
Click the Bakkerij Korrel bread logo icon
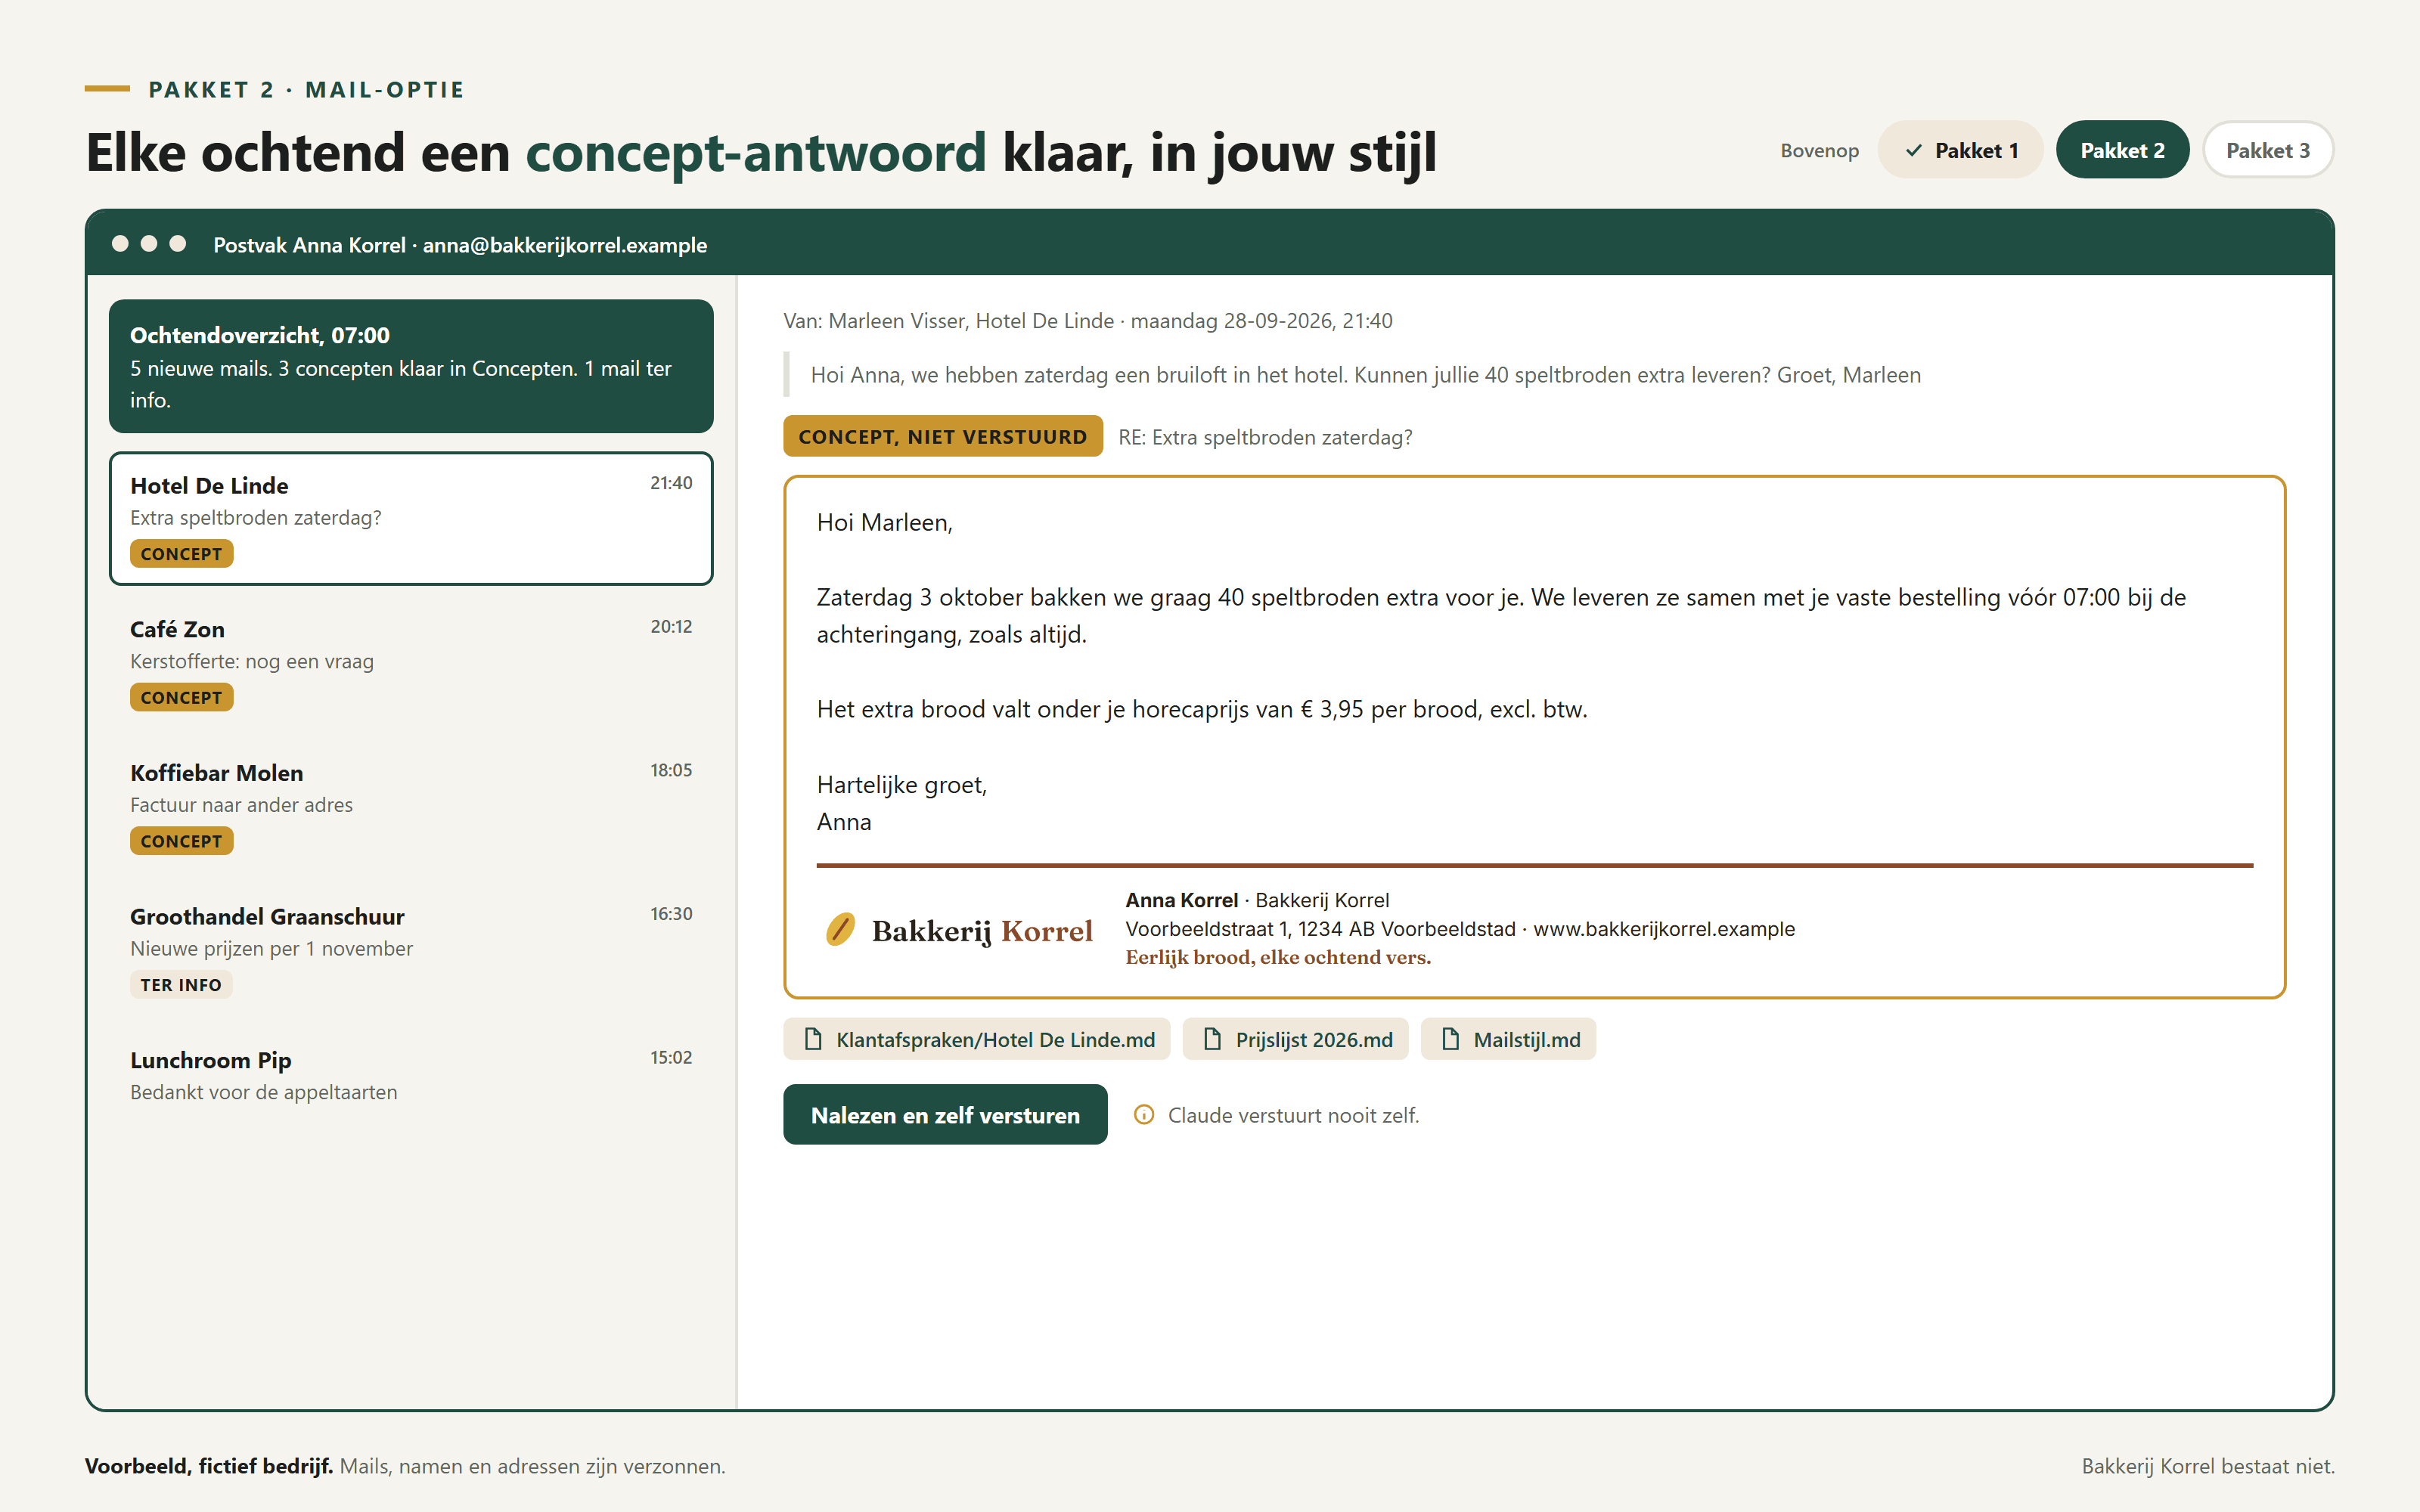[840, 929]
